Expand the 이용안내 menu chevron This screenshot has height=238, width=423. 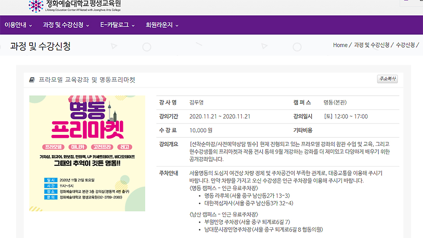click(30, 26)
